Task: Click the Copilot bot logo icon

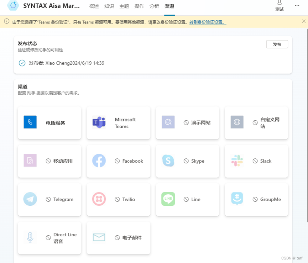Action: click(13, 5)
